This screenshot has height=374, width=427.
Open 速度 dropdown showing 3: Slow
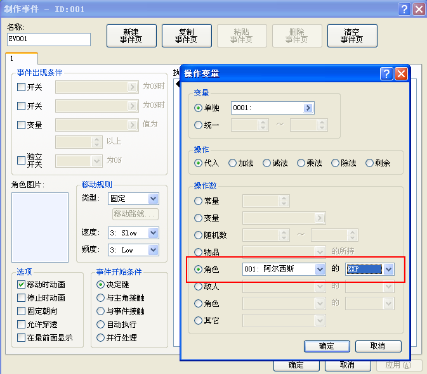click(x=154, y=233)
